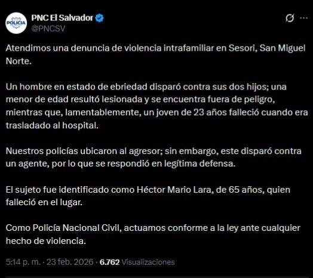This screenshot has width=313, height=278.
Task: Click the phrase 'legítima defensa'
Action: click(200, 163)
